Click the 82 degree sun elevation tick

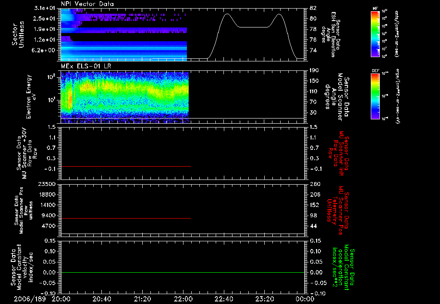313,8
